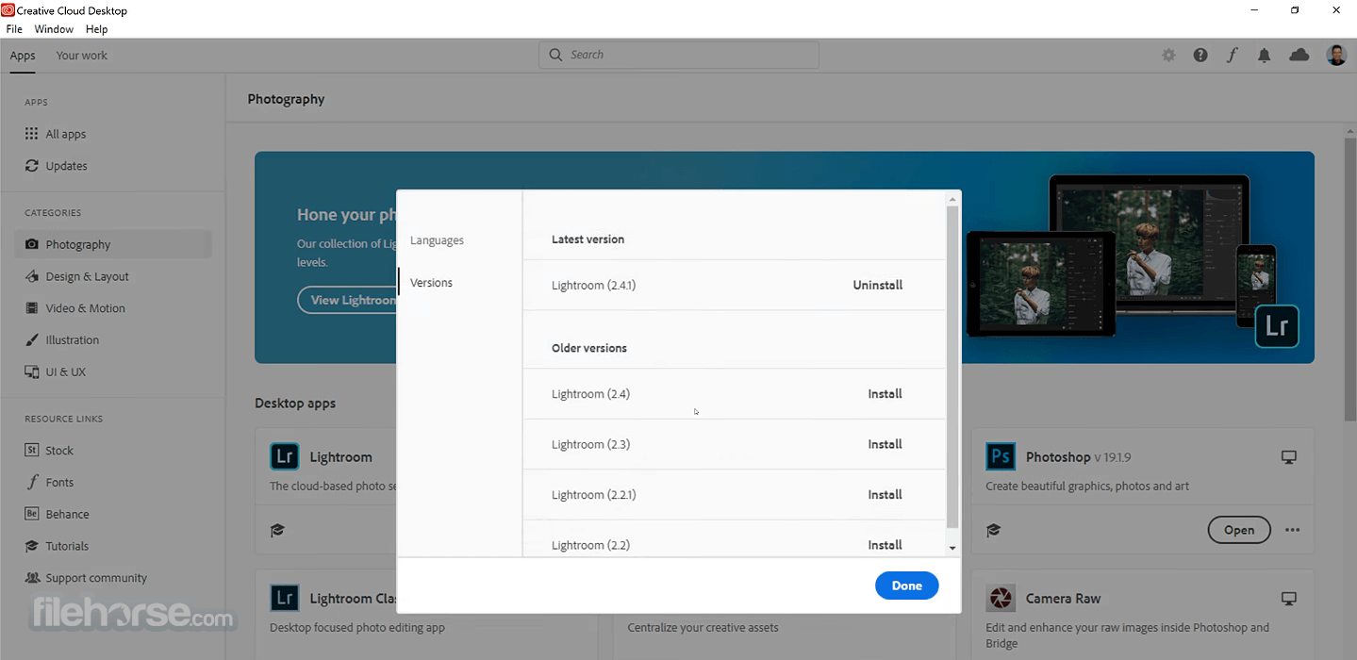This screenshot has width=1357, height=660.
Task: Click the Photography page title
Action: click(286, 99)
